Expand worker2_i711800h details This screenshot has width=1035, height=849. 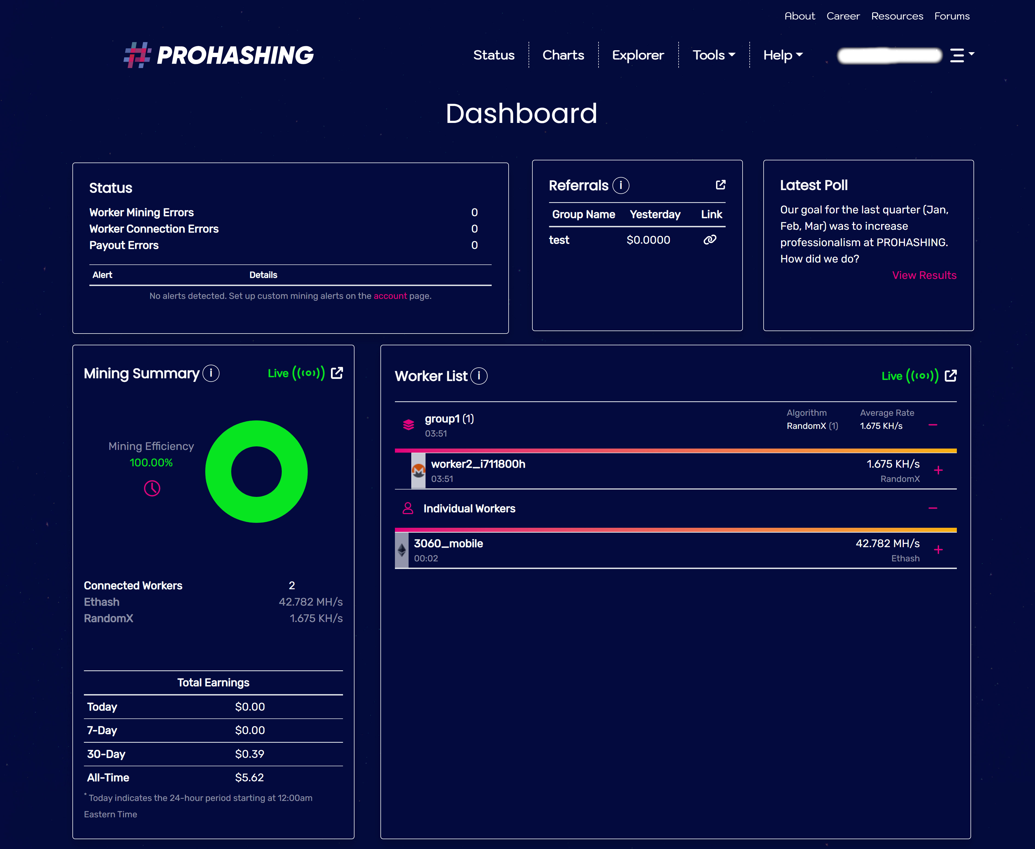(938, 470)
